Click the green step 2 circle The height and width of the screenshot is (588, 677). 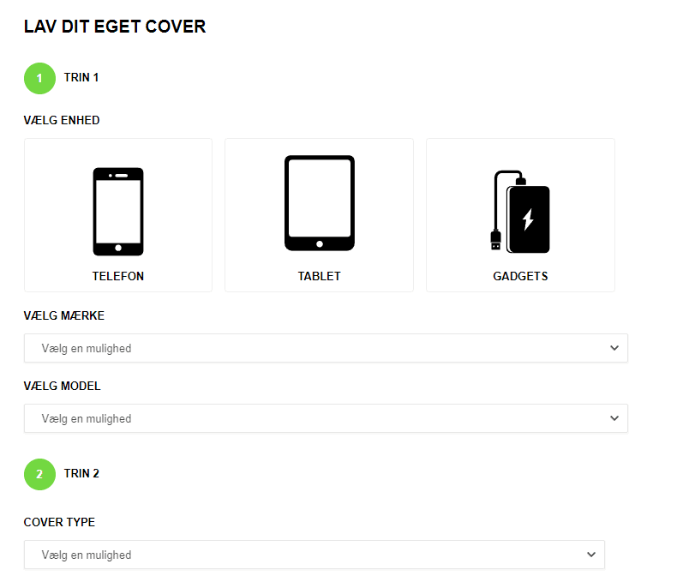(39, 474)
